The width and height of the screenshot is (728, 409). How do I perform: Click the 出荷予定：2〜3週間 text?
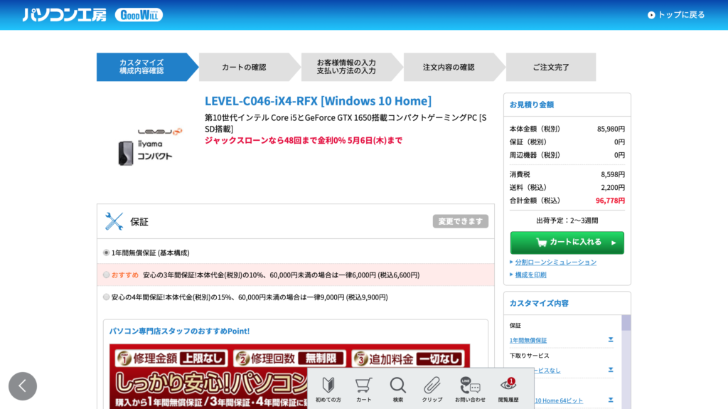[x=567, y=221]
